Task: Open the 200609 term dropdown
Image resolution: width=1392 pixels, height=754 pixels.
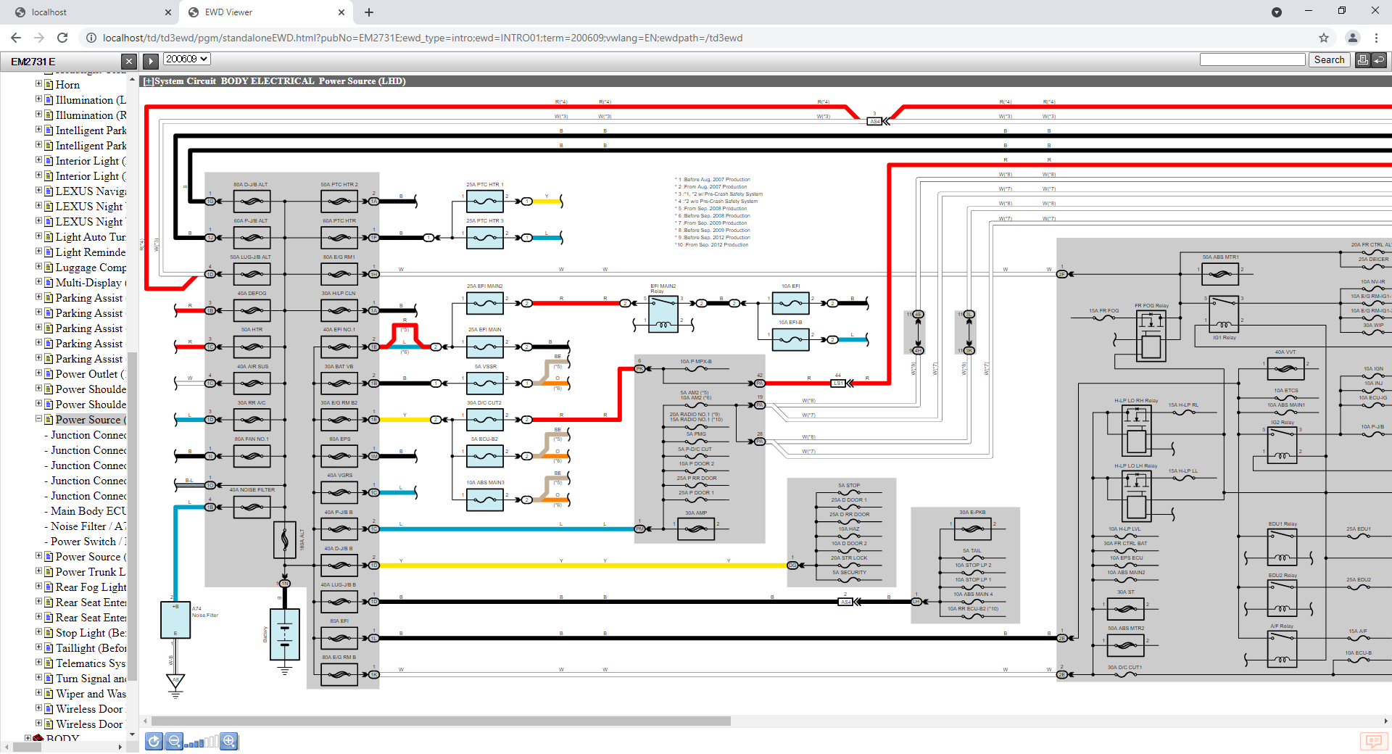Action: click(x=186, y=59)
